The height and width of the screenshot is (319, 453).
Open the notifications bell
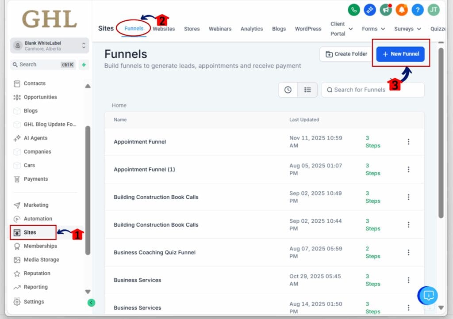tap(401, 10)
